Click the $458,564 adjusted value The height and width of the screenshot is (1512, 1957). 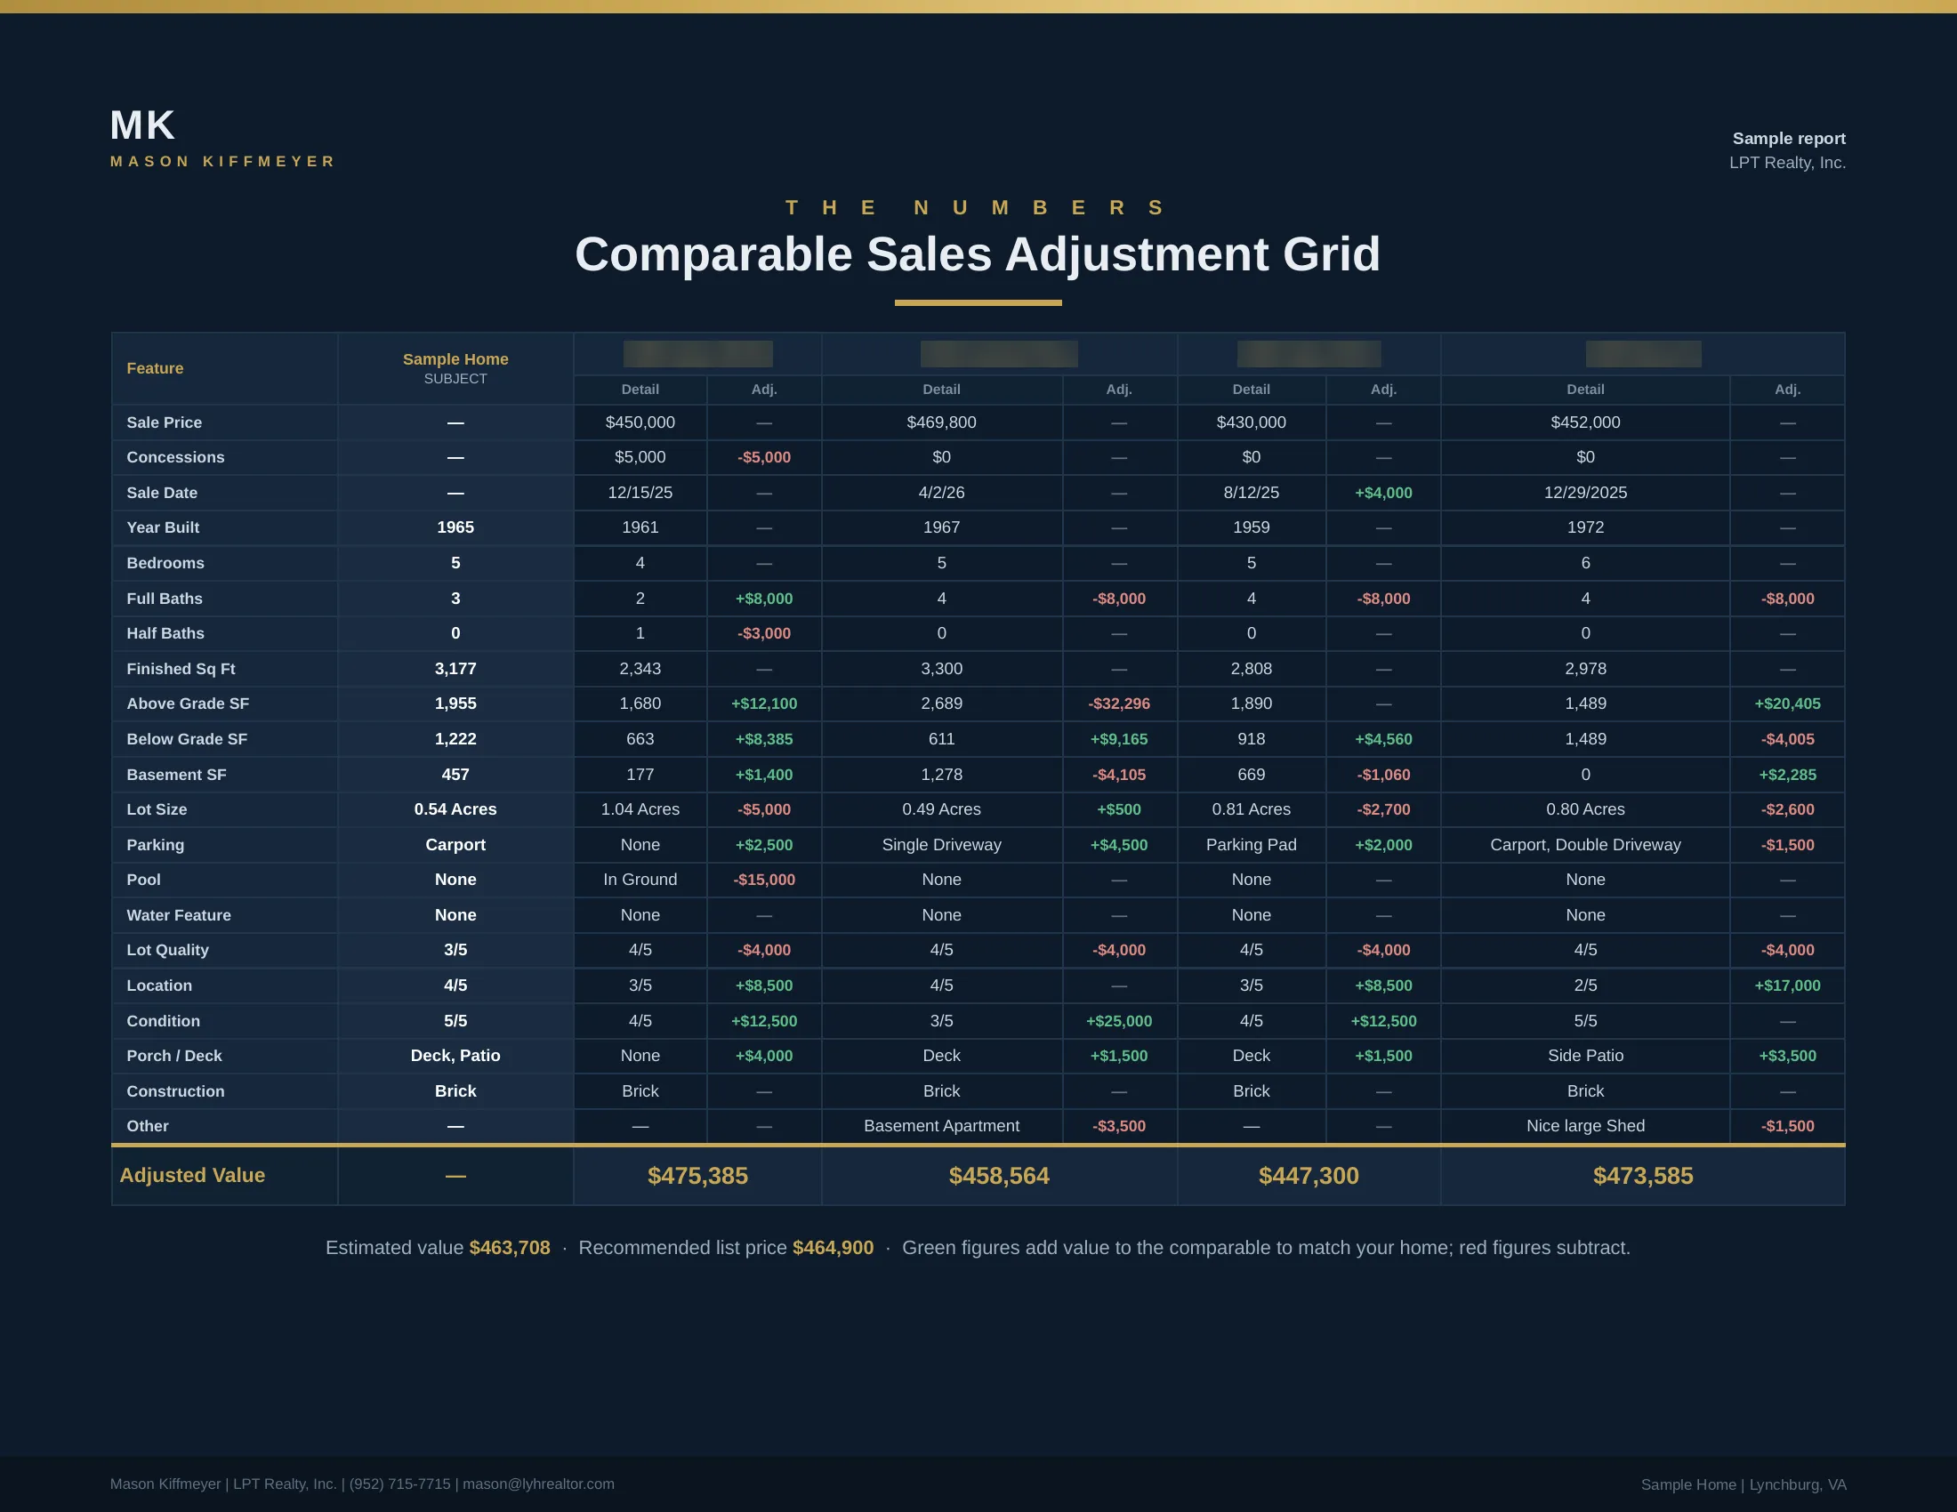point(999,1176)
